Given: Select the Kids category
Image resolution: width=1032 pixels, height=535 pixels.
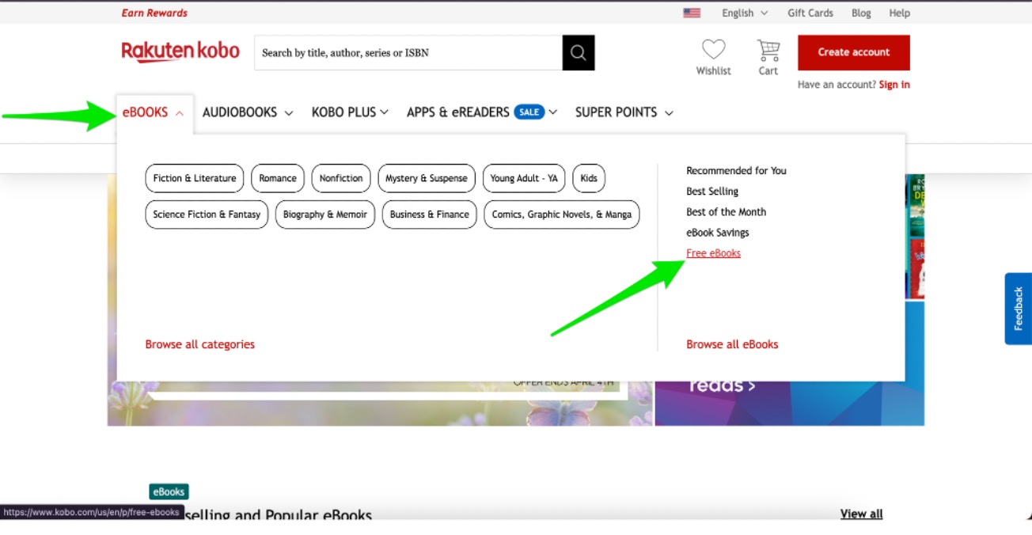Looking at the screenshot, I should [589, 178].
